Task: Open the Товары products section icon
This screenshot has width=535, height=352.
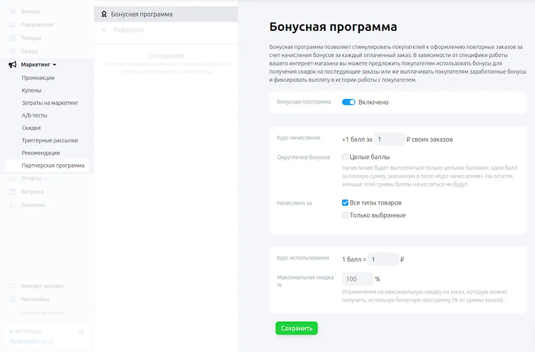Action: pyautogui.click(x=12, y=38)
